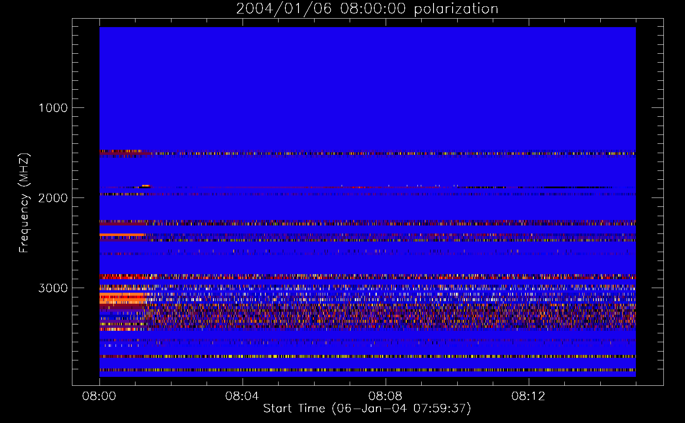Click the 2000 frequency tick label

coord(53,198)
